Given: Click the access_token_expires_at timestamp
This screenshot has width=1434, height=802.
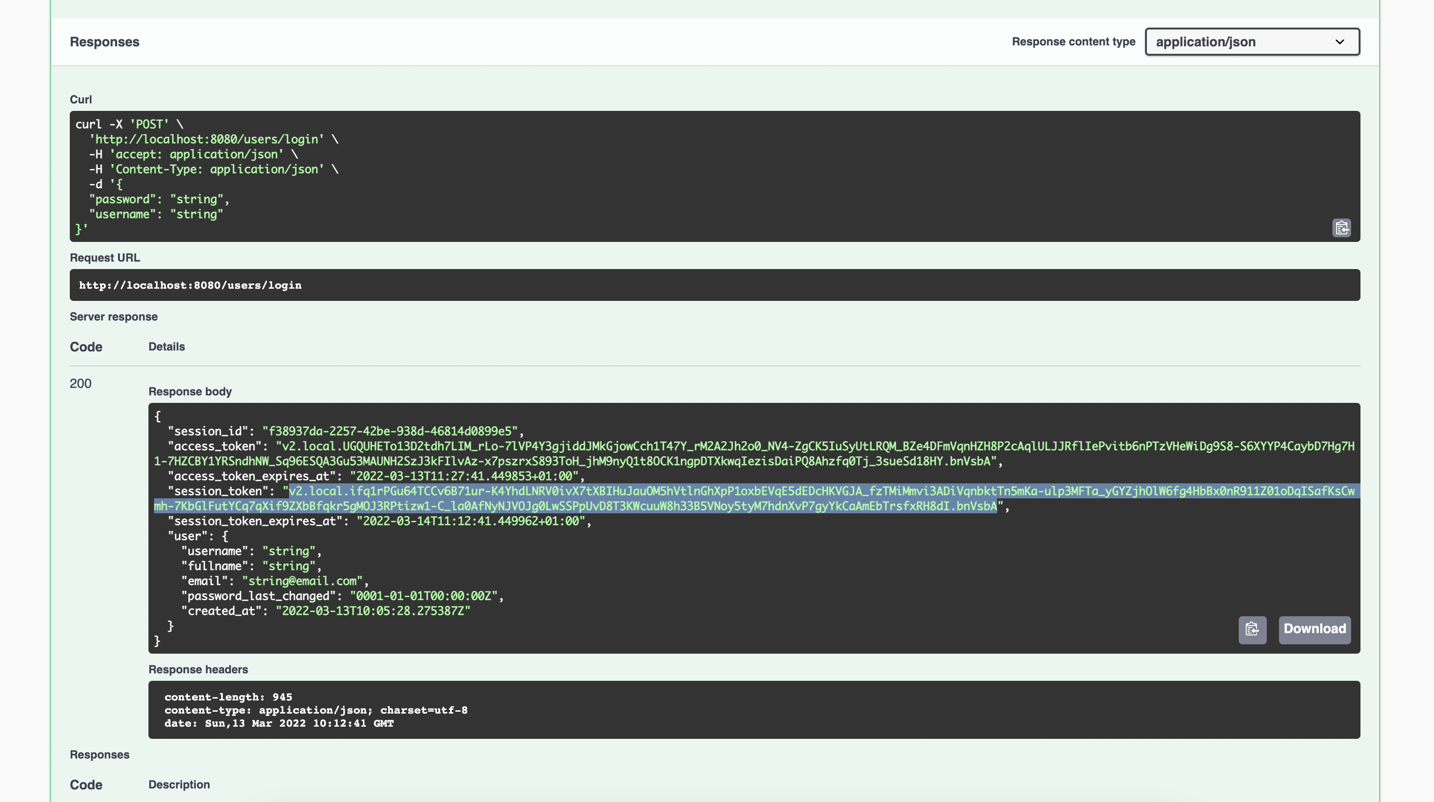Looking at the screenshot, I should 464,477.
